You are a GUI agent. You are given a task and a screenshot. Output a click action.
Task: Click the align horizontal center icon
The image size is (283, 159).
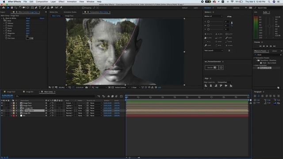click(211, 86)
